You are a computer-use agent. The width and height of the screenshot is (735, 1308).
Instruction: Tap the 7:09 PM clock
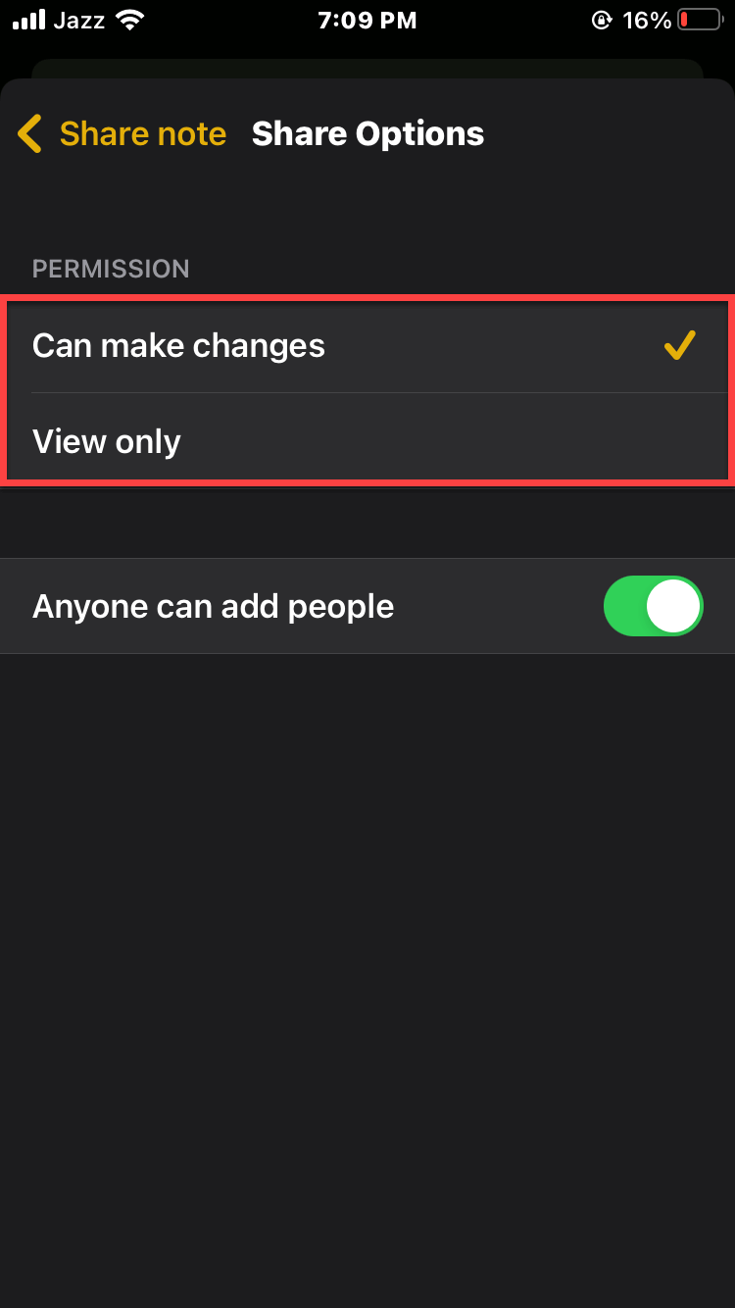[x=367, y=21]
